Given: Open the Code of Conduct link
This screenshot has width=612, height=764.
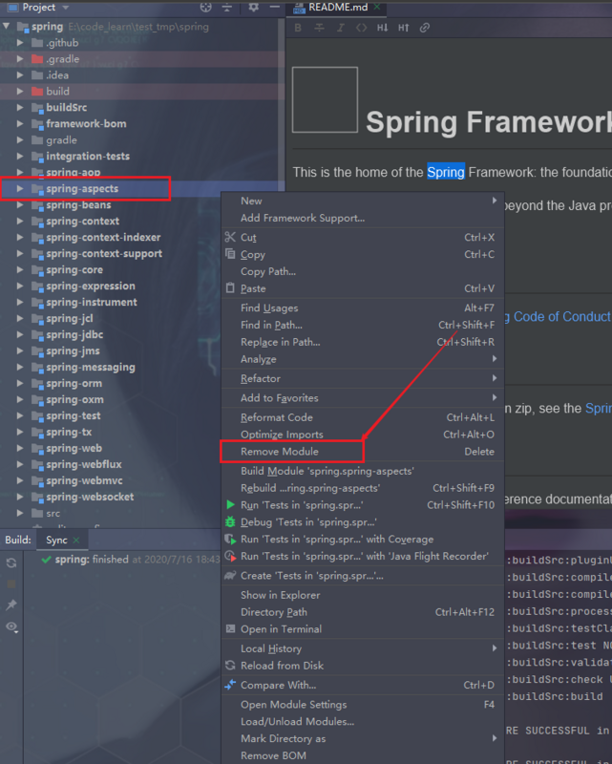Looking at the screenshot, I should 562,317.
